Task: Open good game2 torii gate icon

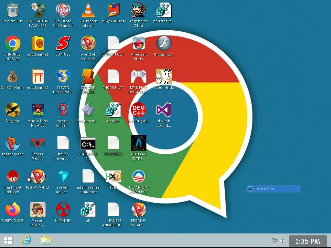Action: tap(38, 76)
